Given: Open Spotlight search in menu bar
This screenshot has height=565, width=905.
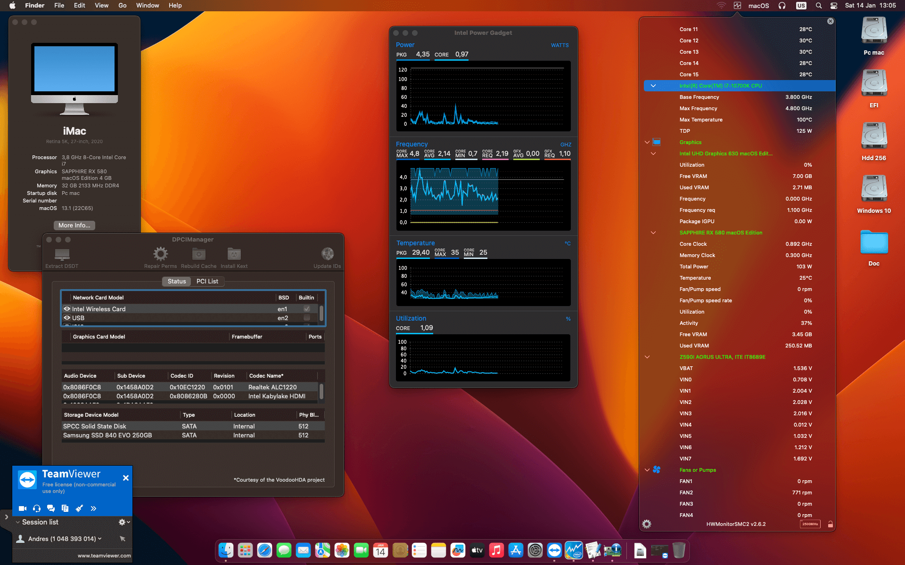Looking at the screenshot, I should (819, 6).
